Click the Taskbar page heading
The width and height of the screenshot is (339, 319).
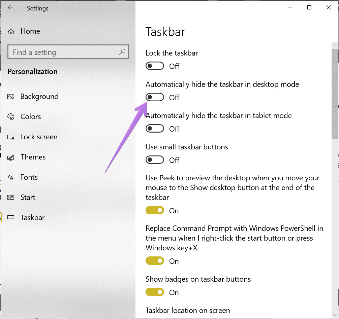point(165,32)
